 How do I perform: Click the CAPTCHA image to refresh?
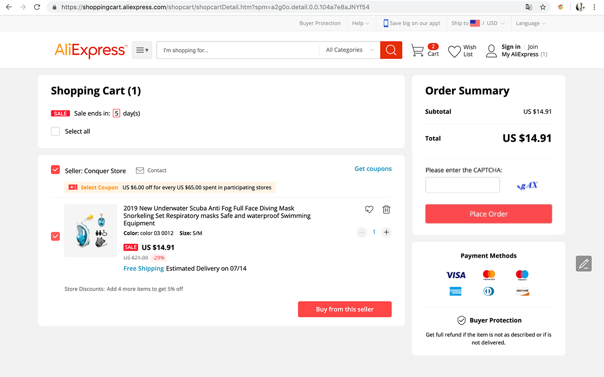coord(528,185)
